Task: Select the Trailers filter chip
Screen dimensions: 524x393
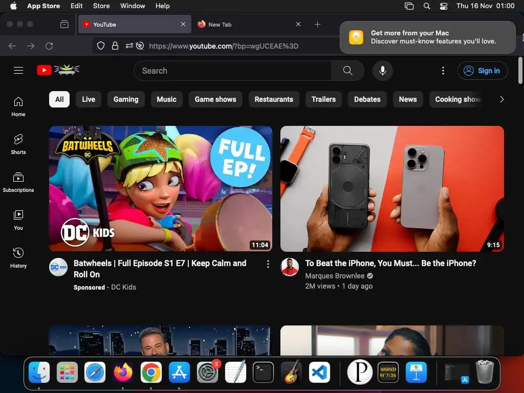Action: click(x=323, y=99)
